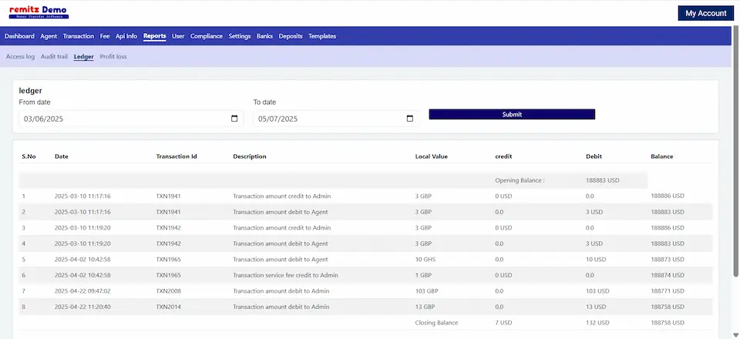Switch to the Audit trail tab
The image size is (740, 339).
(54, 56)
